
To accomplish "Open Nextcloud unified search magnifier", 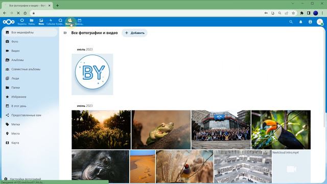I will pyautogui.click(x=291, y=21).
